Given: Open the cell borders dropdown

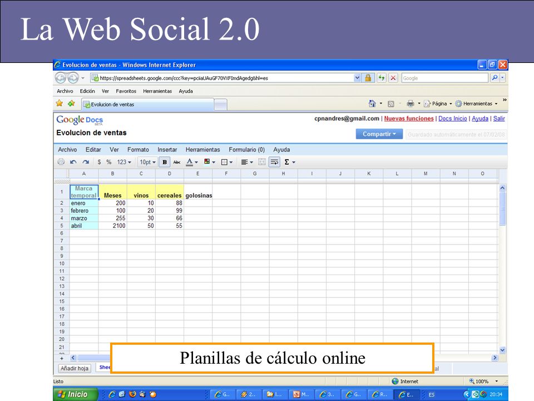Looking at the screenshot, I should click(227, 162).
